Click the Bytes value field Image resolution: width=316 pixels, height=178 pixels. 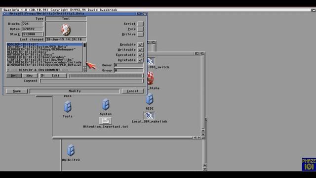[33, 29]
